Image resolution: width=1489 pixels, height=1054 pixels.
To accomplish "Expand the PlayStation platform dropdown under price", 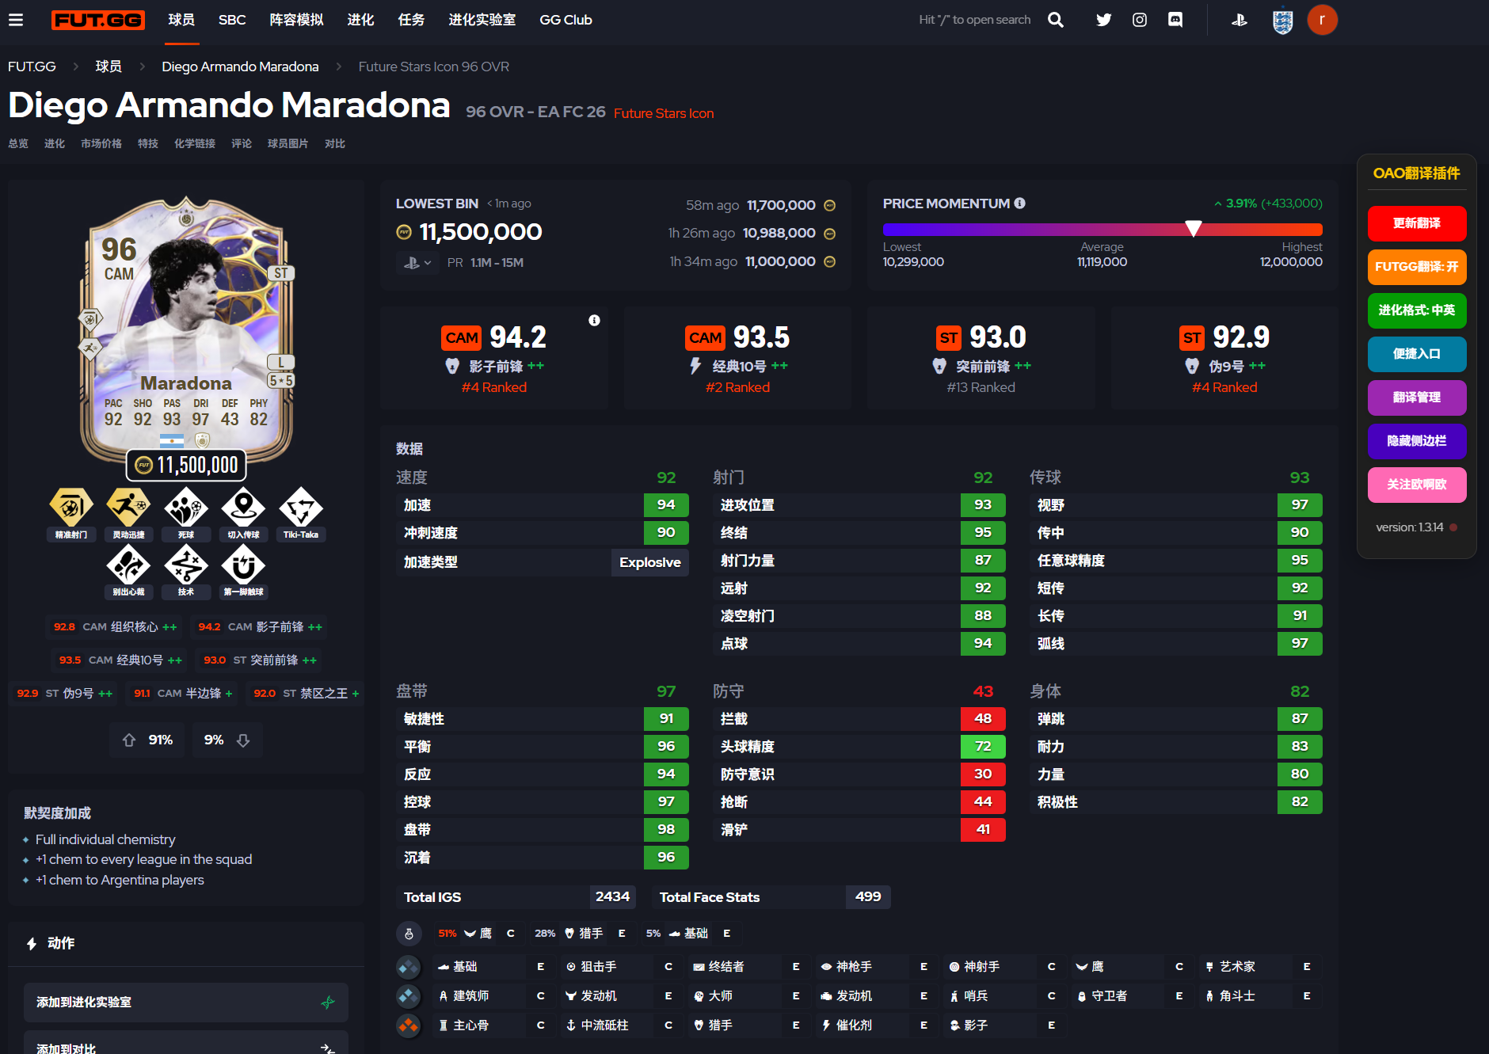I will pyautogui.click(x=417, y=263).
